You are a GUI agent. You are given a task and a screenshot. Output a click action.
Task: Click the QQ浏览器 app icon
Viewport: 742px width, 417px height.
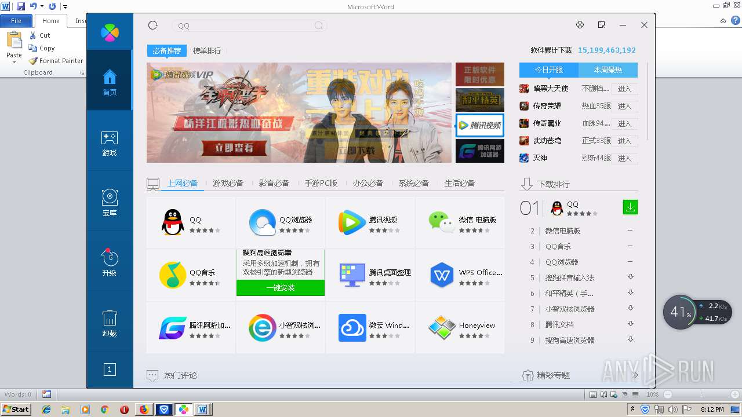coord(263,222)
